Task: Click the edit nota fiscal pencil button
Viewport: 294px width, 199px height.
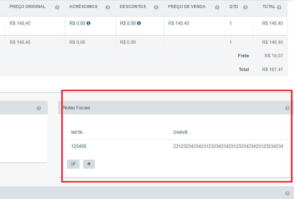Action: click(x=73, y=164)
